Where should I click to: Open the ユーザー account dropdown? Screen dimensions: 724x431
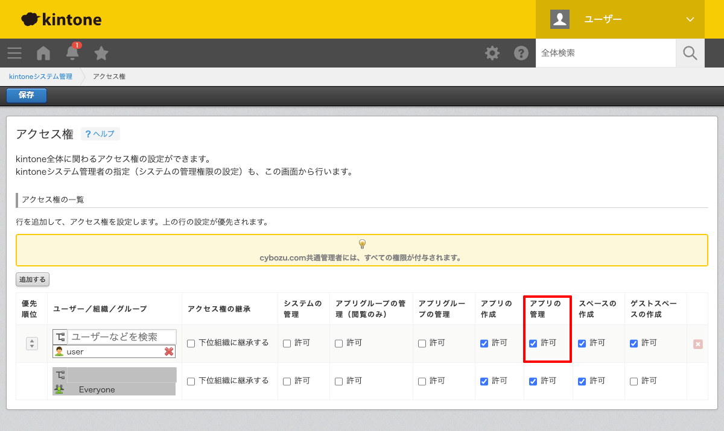620,19
